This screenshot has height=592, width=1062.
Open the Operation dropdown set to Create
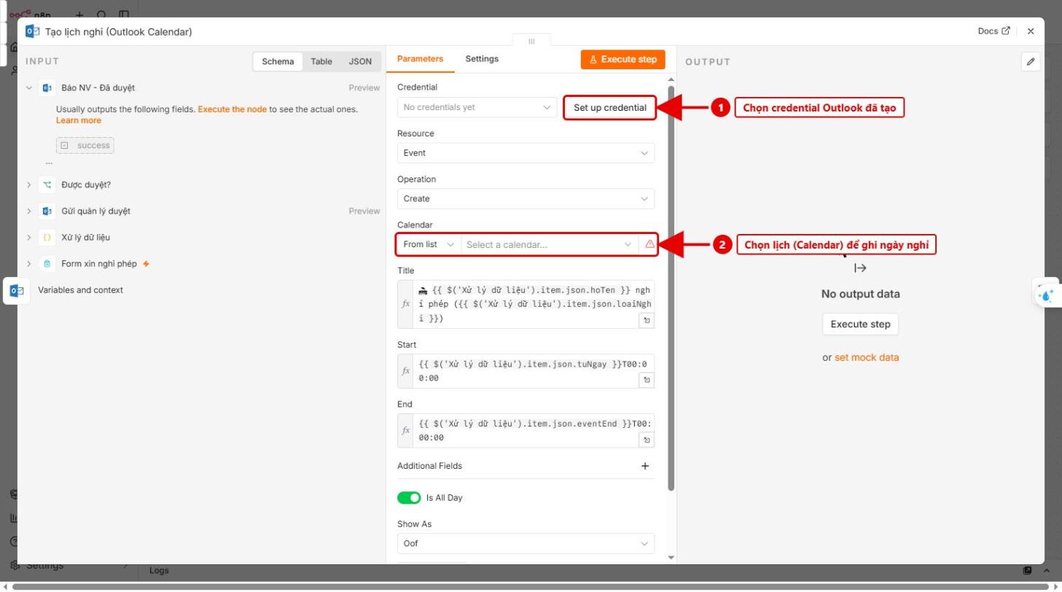click(526, 198)
